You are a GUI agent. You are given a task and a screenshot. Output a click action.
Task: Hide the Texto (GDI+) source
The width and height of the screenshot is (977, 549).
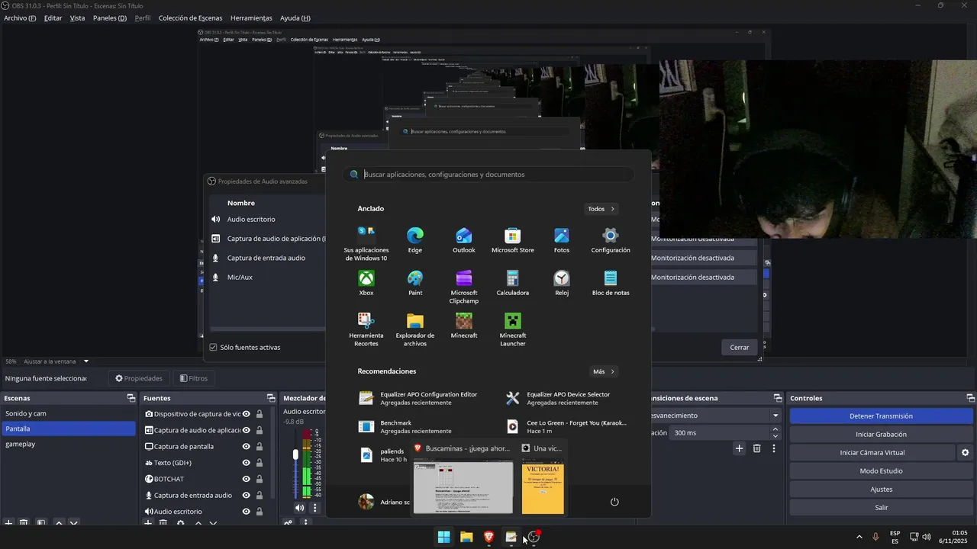tap(247, 463)
